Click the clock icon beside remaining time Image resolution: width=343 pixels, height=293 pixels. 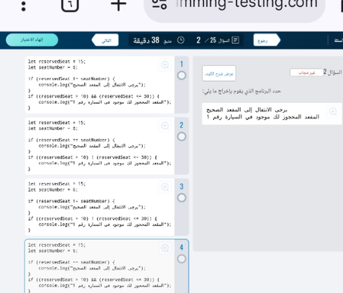pos(180,40)
